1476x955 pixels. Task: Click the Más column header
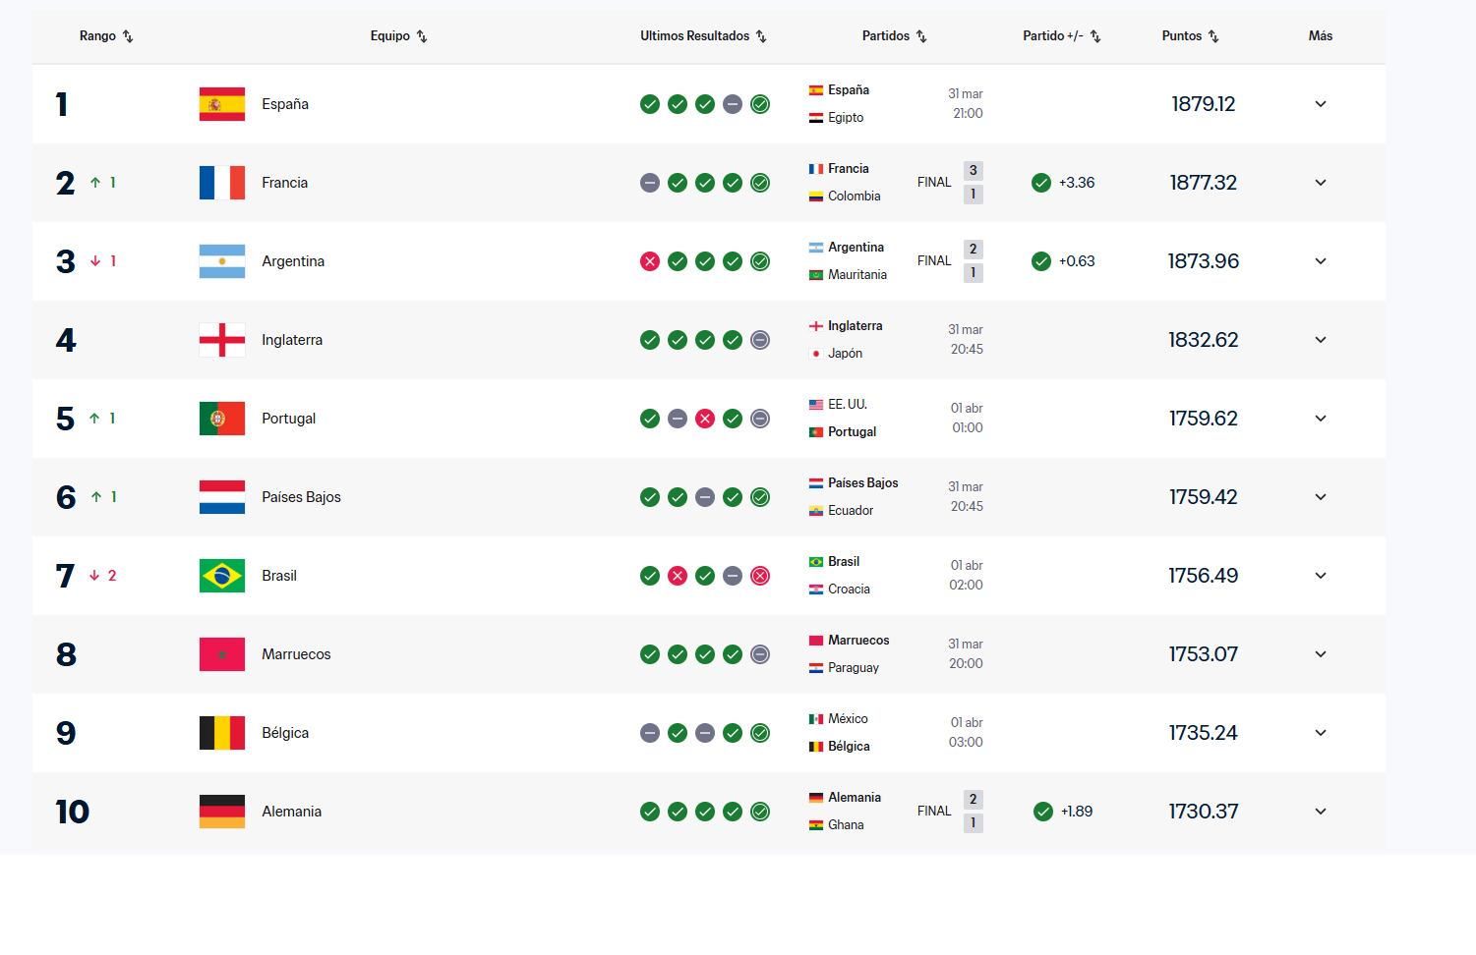pyautogui.click(x=1320, y=36)
